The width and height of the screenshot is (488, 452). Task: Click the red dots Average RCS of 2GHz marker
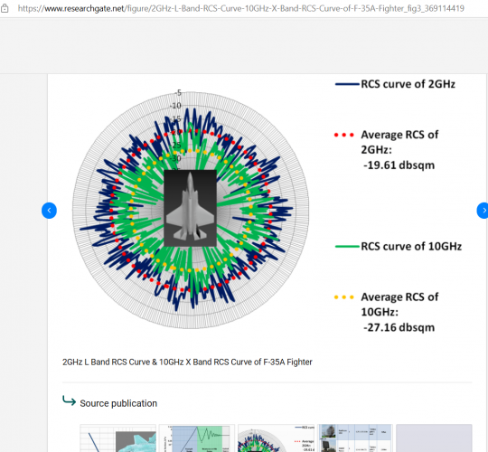point(344,135)
